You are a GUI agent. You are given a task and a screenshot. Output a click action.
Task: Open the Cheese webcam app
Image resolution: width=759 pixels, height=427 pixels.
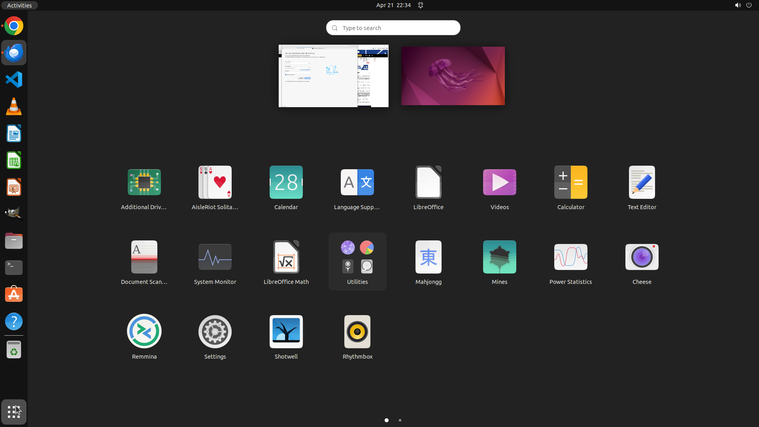tap(642, 257)
